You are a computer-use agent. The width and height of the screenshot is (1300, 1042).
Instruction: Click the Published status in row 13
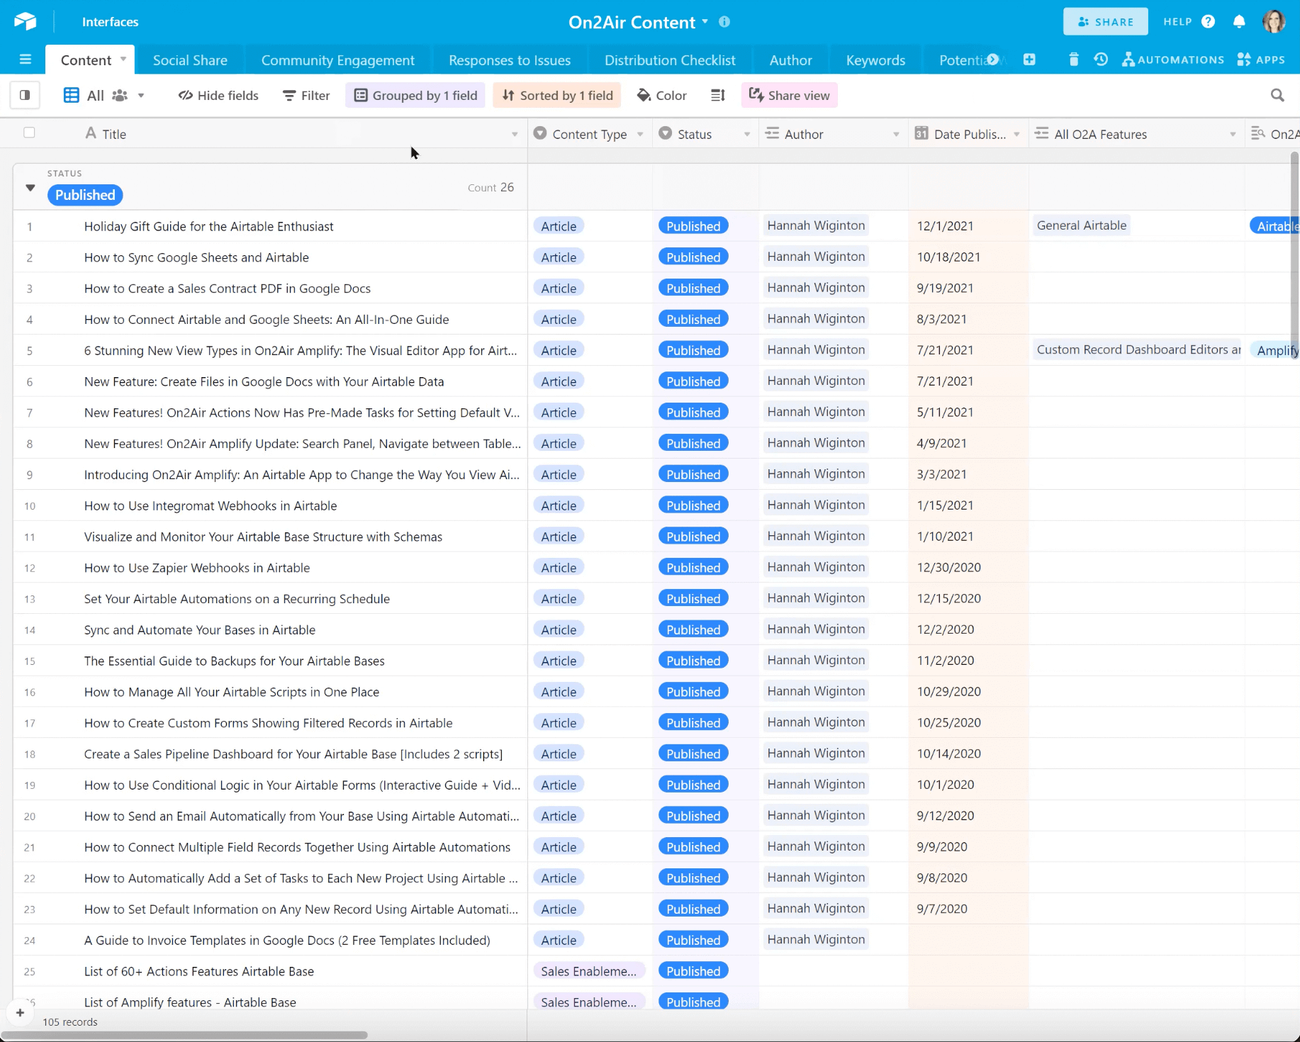tap(693, 598)
